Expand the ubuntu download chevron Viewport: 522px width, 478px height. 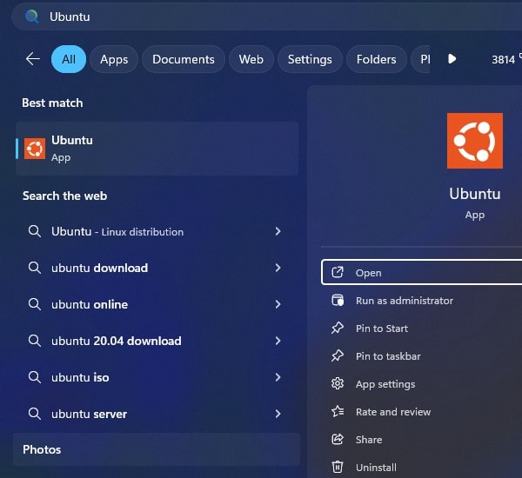[278, 268]
